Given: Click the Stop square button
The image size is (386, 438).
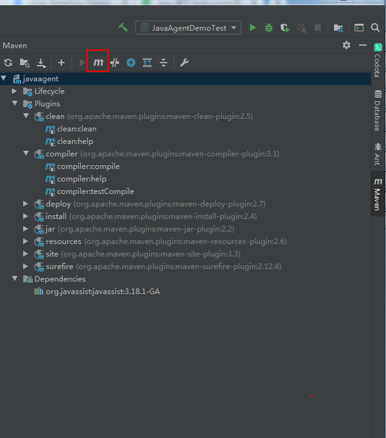Looking at the screenshot, I should (x=318, y=28).
